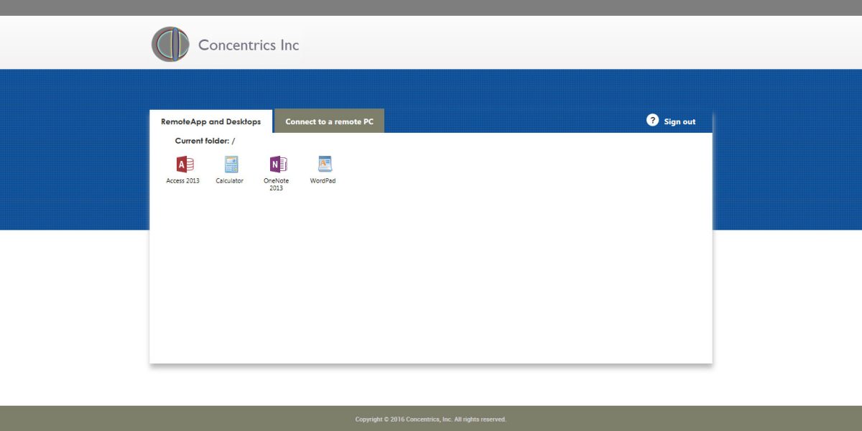Viewport: 862px width, 431px height.
Task: Click the help question mark icon
Action: pyautogui.click(x=653, y=120)
